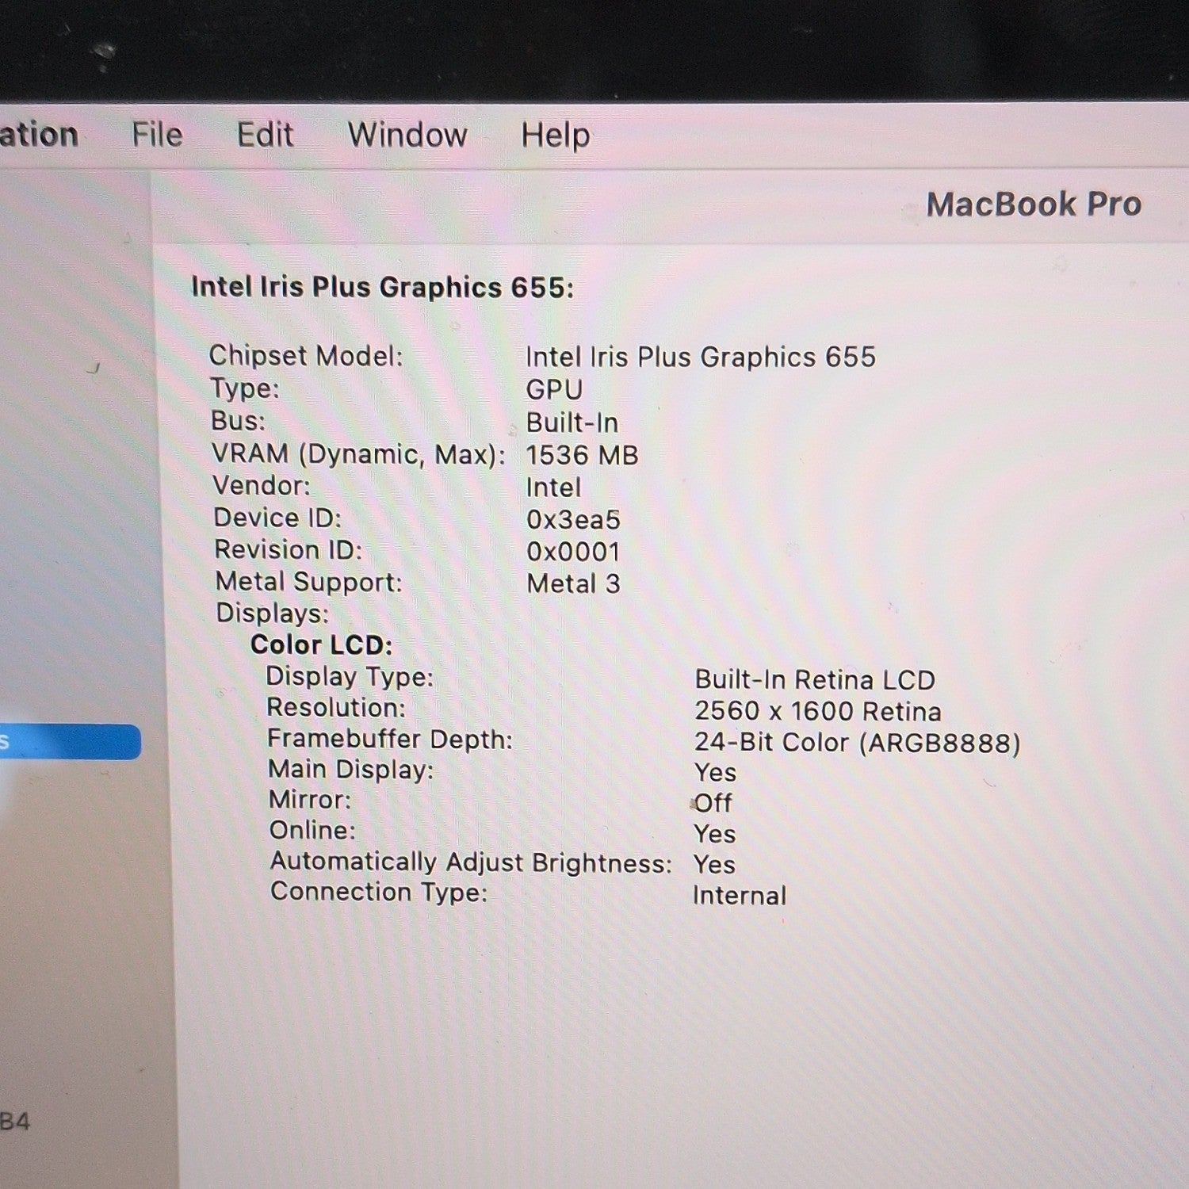Open the System Information app menu

pyautogui.click(x=39, y=135)
